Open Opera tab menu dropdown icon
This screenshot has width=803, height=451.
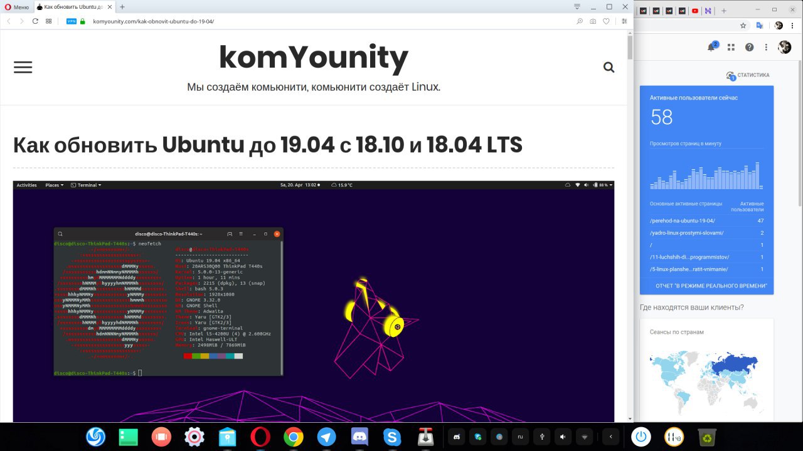point(577,6)
